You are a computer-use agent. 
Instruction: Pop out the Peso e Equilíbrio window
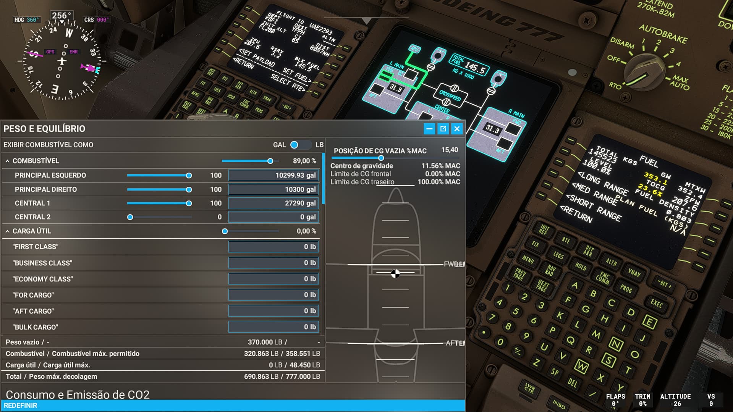(x=443, y=129)
